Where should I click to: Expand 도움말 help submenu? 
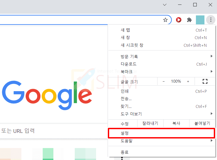(x=162, y=141)
